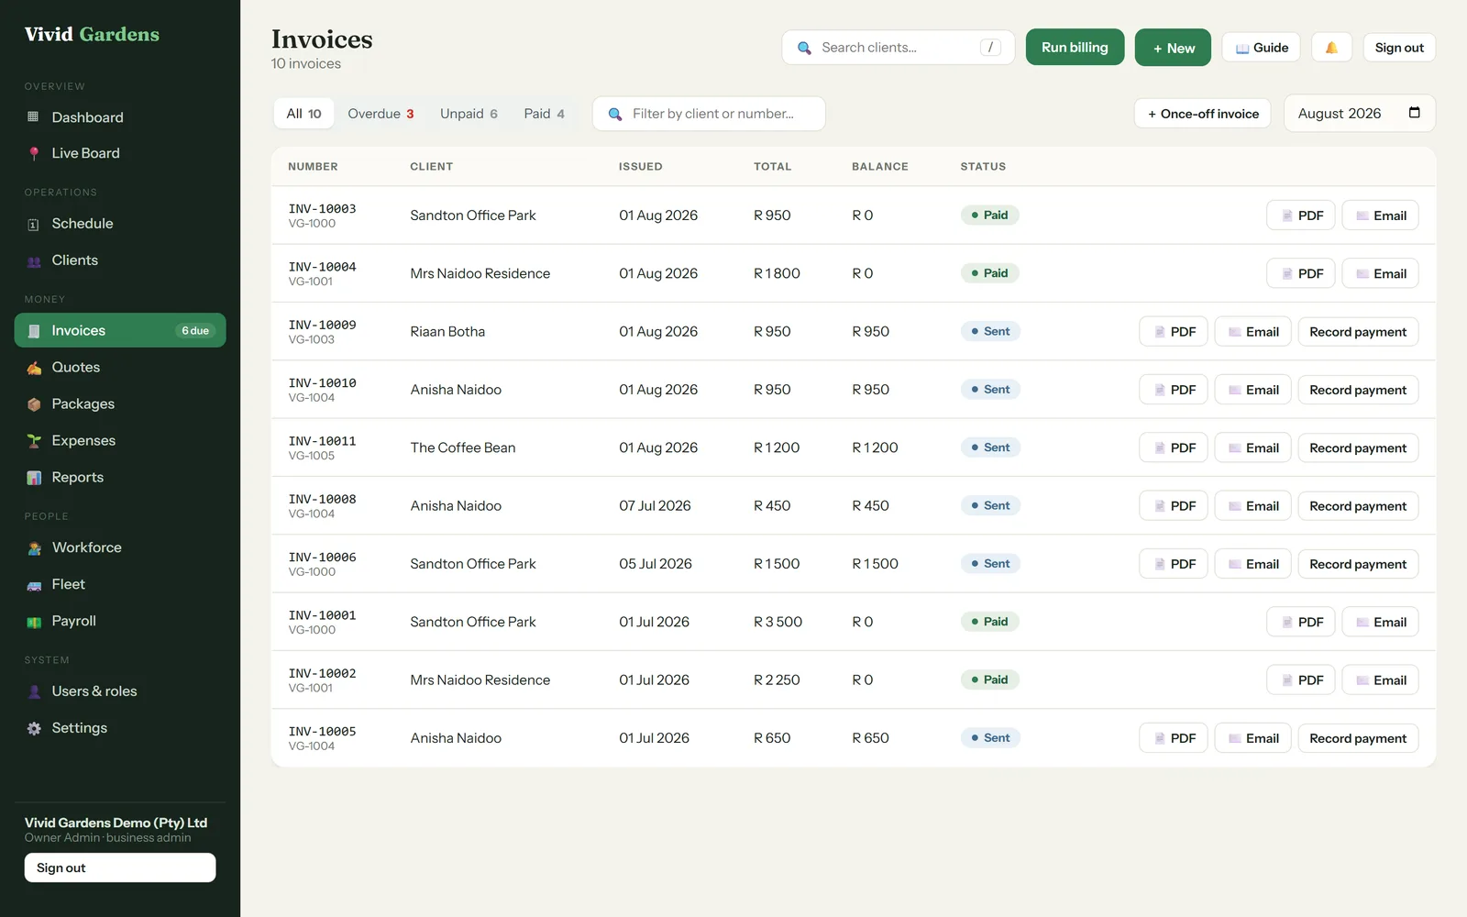The width and height of the screenshot is (1467, 917).
Task: Open the Fleet page
Action: pyautogui.click(x=120, y=584)
